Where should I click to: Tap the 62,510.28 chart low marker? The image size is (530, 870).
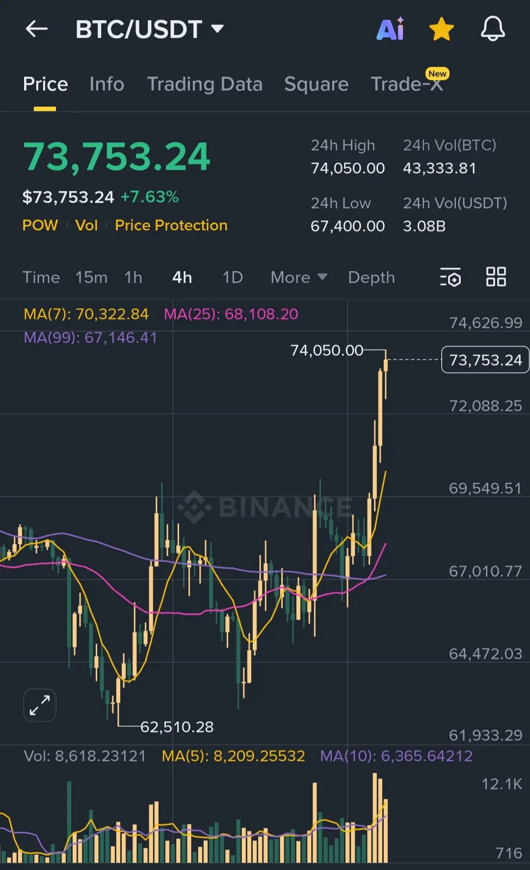[x=177, y=727]
